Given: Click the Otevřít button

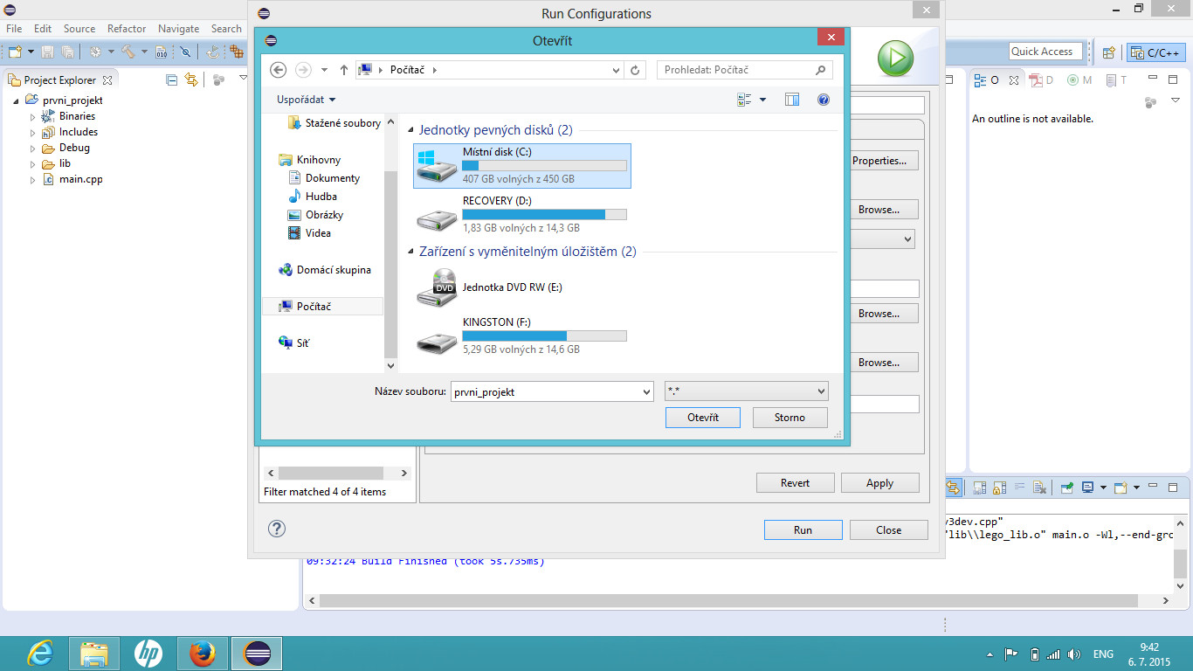Looking at the screenshot, I should click(702, 418).
